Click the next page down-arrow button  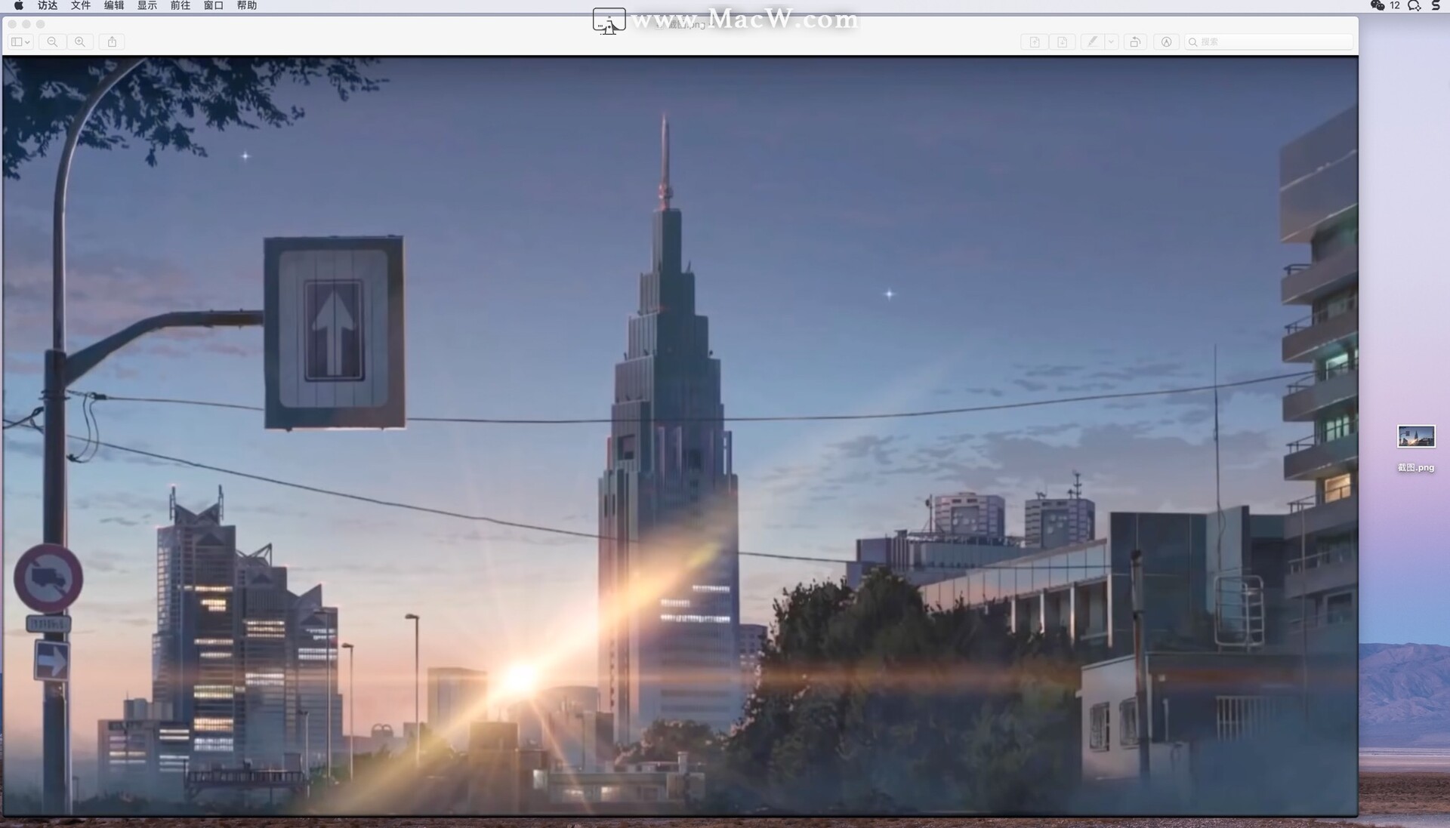pos(1062,42)
